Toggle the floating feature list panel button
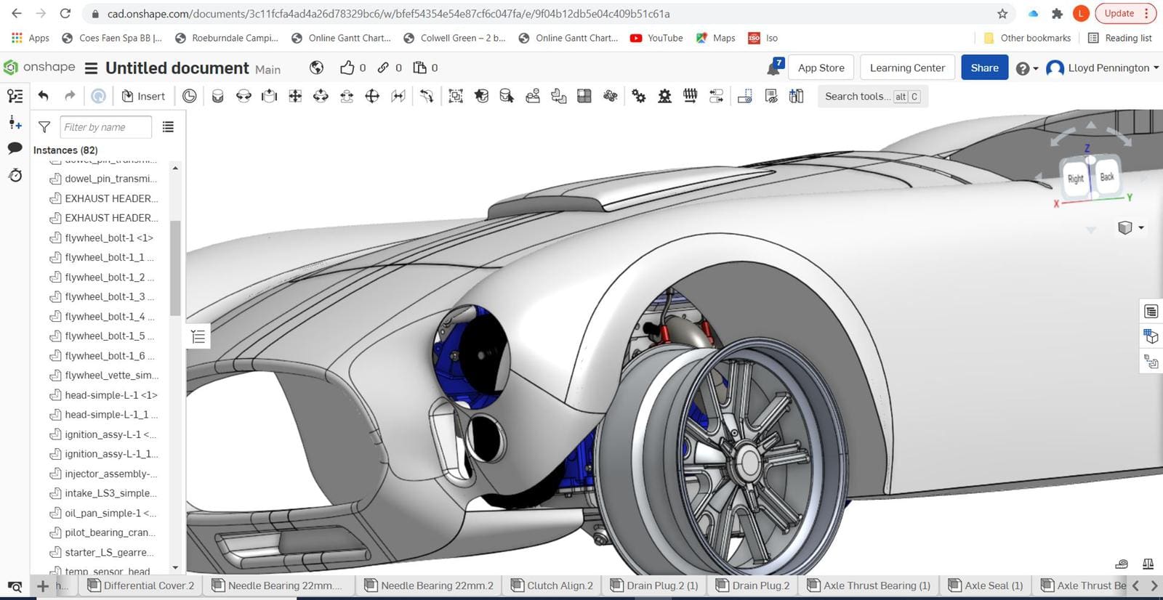Viewport: 1163px width, 600px height. [198, 336]
